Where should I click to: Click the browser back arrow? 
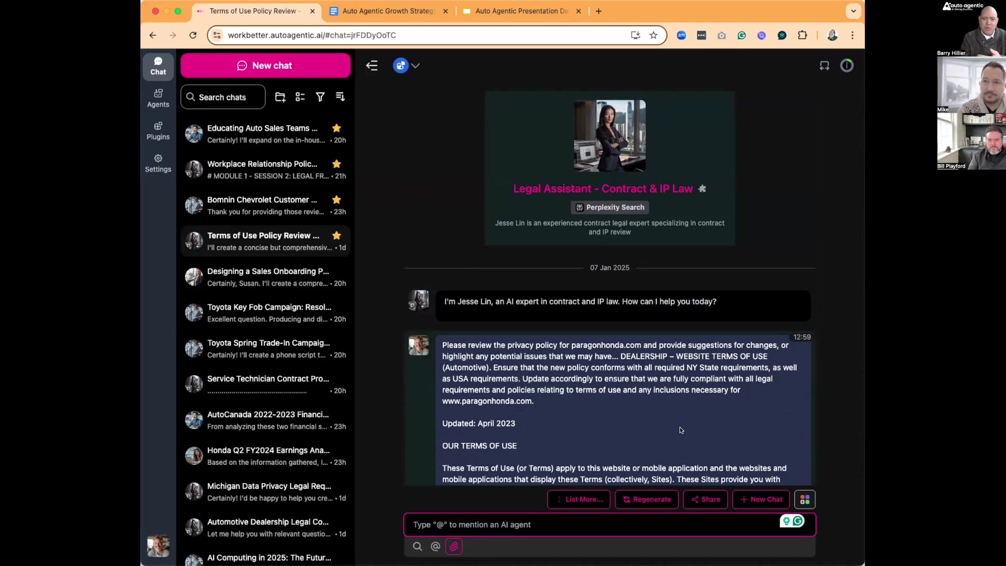[152, 35]
